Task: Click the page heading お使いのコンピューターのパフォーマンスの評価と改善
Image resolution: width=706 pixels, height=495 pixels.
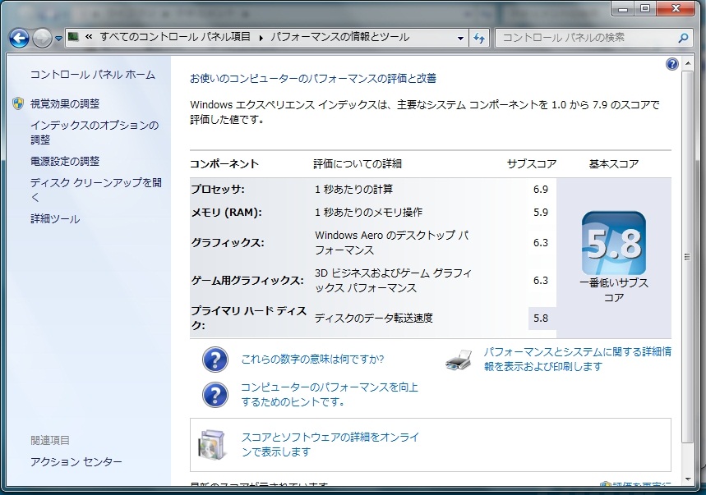Action: [x=313, y=79]
